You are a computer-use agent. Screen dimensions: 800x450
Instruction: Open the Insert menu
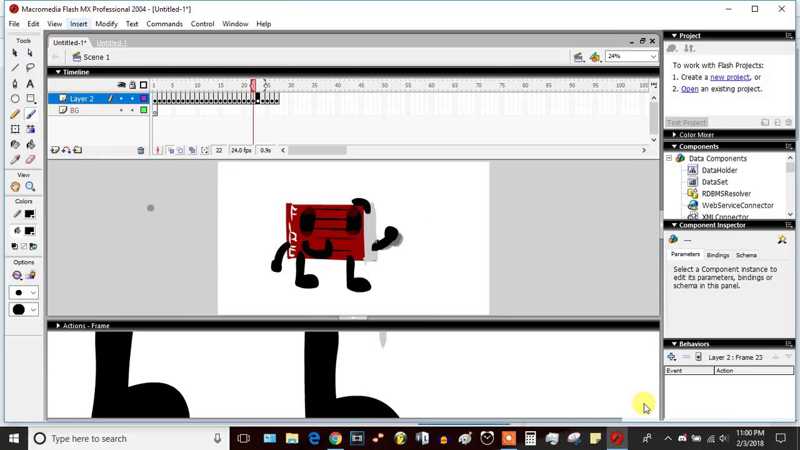point(79,24)
